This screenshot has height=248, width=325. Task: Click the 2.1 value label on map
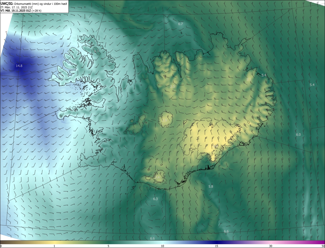click(249, 80)
